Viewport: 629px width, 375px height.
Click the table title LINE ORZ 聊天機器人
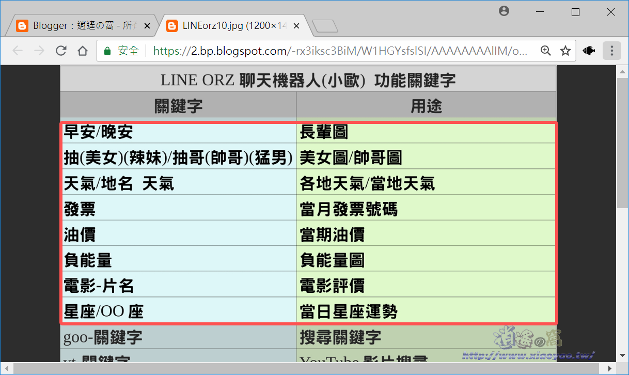pos(308,80)
